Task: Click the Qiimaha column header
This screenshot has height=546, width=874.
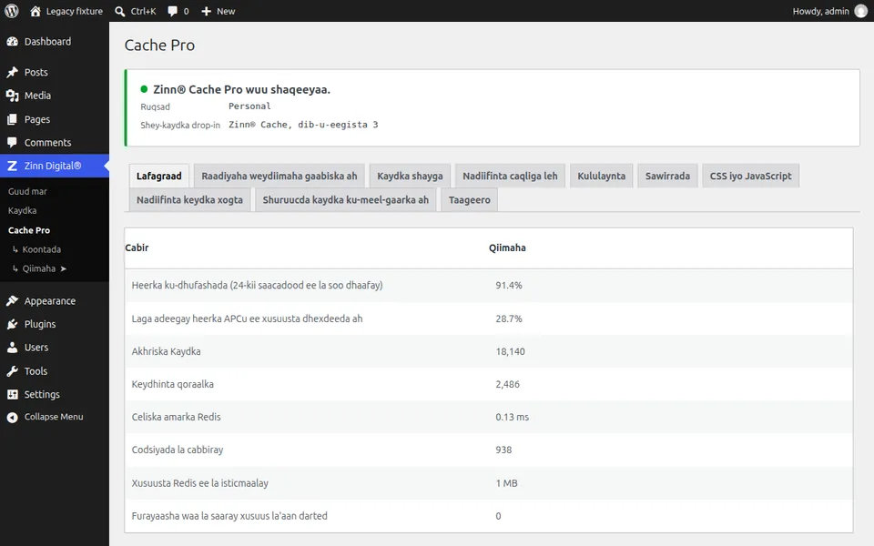Action: [x=507, y=248]
